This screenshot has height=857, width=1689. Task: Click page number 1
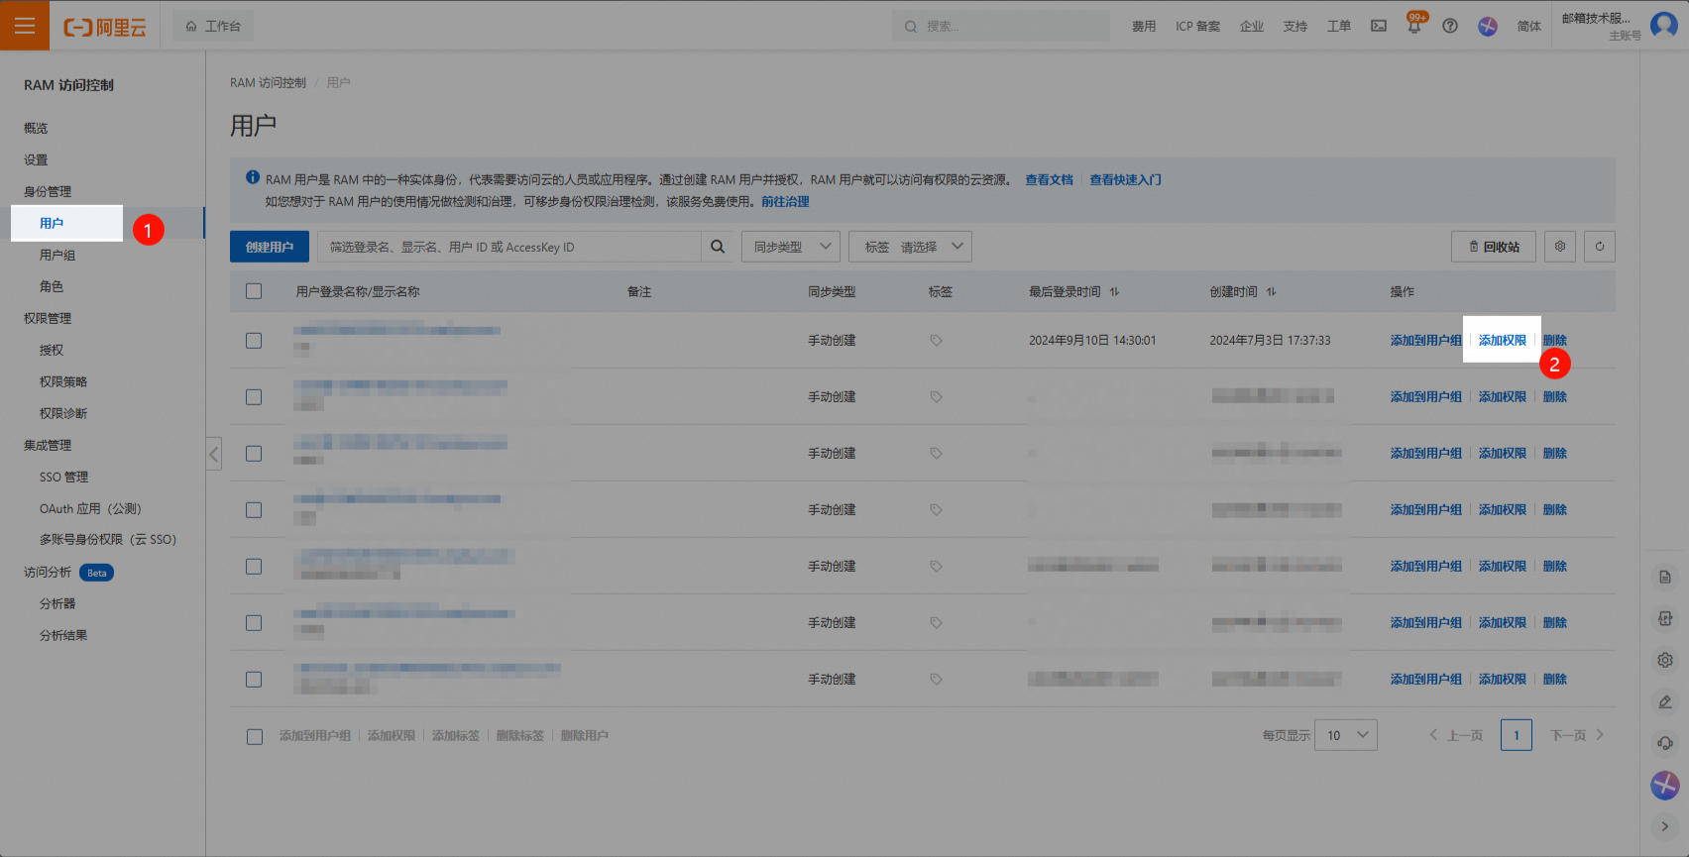(x=1517, y=735)
